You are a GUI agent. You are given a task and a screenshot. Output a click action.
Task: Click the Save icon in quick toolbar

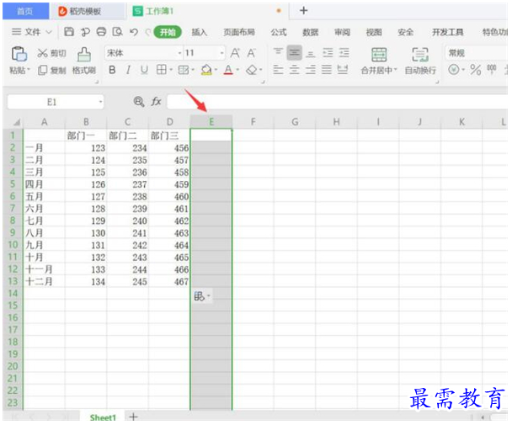69,32
